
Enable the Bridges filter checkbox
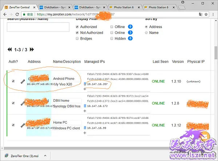(77, 39)
